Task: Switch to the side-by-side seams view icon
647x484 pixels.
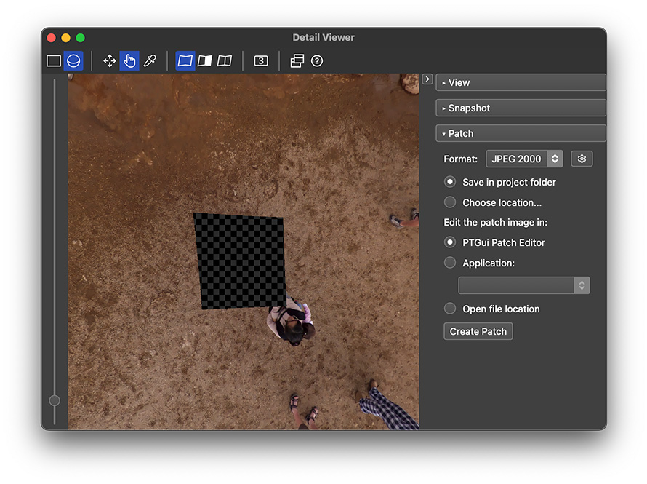Action: [225, 60]
